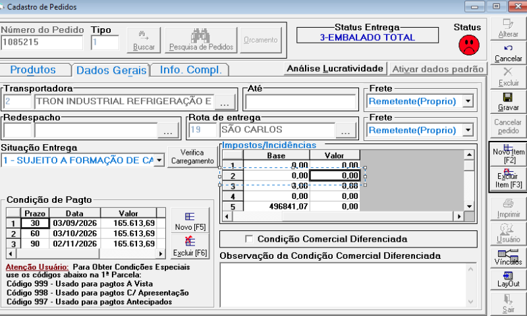Add payment installment with Novo [F5]

(x=190, y=221)
